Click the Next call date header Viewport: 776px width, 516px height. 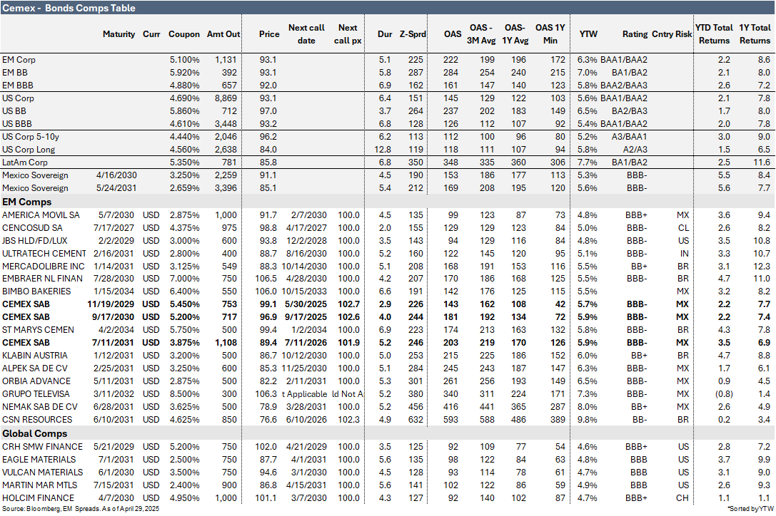(306, 34)
